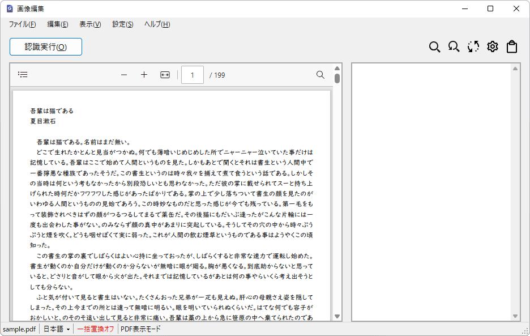This screenshot has width=530, height=336.
Task: Click the title line 吾輩は猫である
Action: [52, 110]
